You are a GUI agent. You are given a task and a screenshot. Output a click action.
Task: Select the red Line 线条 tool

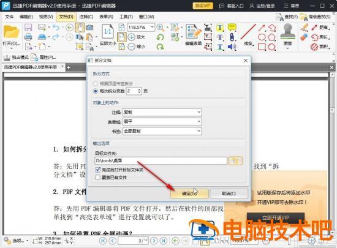pos(248,34)
